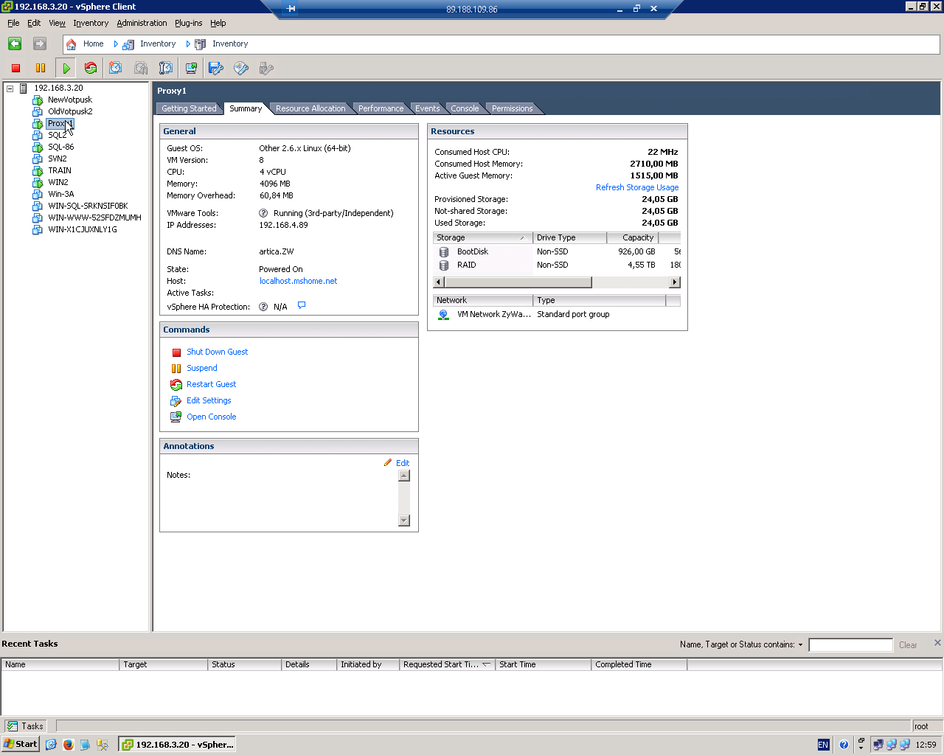This screenshot has height=755, width=944.
Task: Select the TRAIN virtual machine
Action: [x=60, y=170]
